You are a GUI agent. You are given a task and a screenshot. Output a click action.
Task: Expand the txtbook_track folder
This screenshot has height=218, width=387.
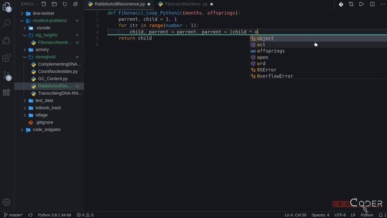click(48, 108)
